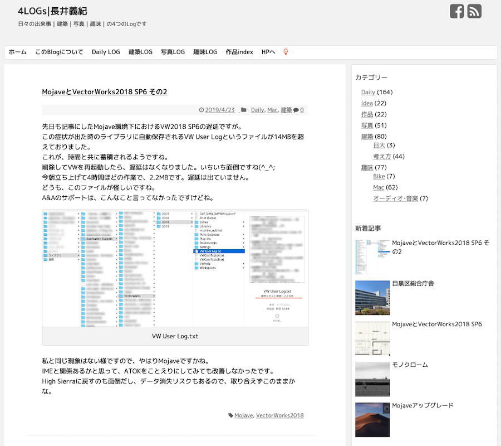Open このBlogについて menu item
This screenshot has height=446, width=501.
[59, 52]
